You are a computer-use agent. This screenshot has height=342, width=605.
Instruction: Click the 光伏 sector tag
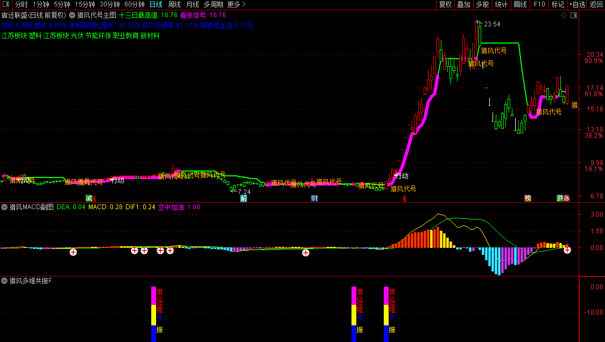[77, 35]
